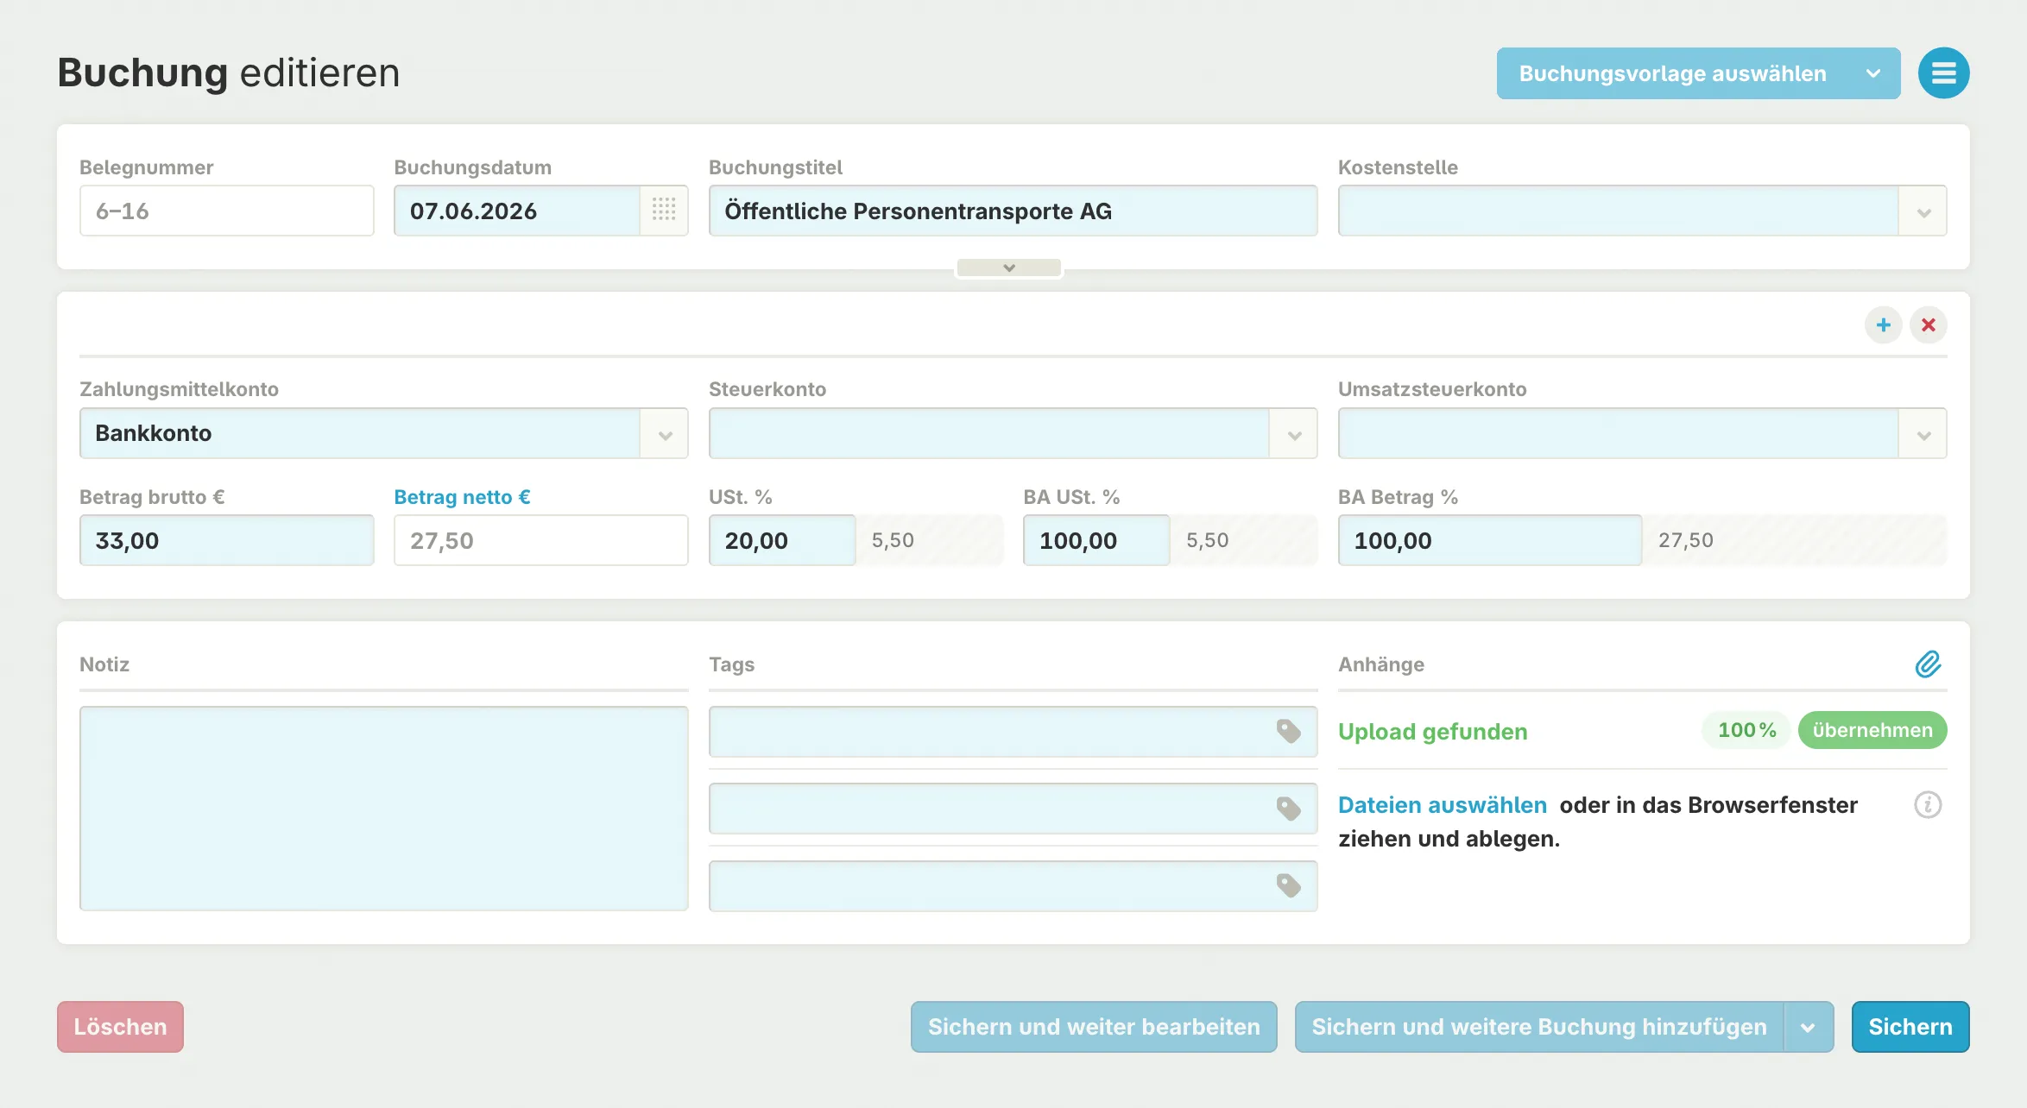Click the info icon beside Dateien auswählen
The height and width of the screenshot is (1108, 2027).
point(1927,804)
